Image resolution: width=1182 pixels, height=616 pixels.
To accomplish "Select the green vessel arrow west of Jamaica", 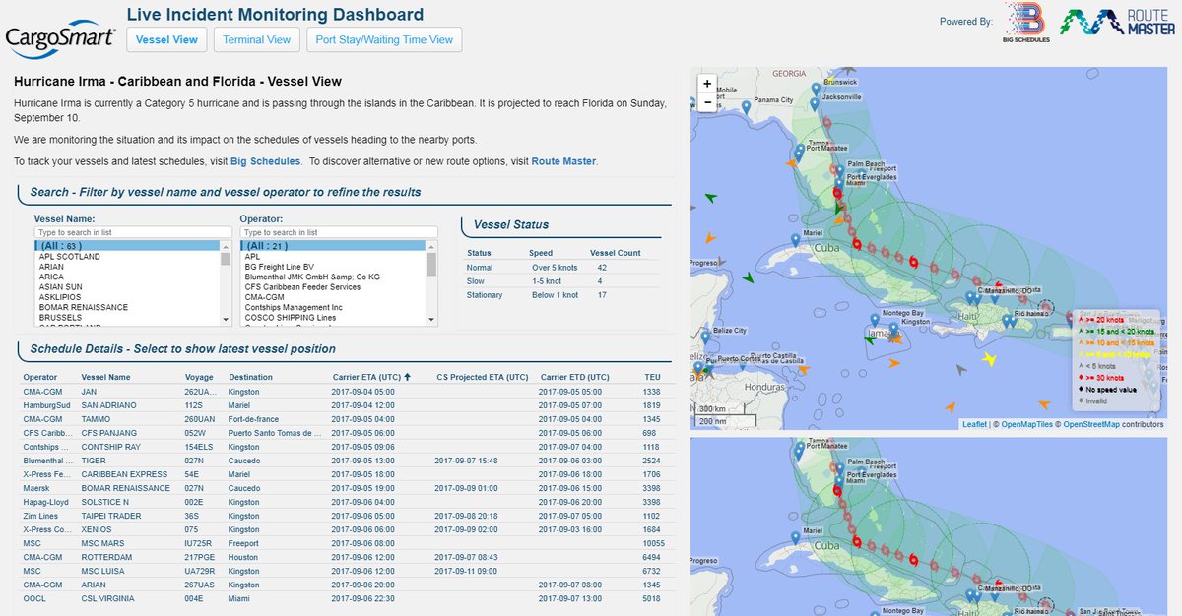I will pos(869,340).
